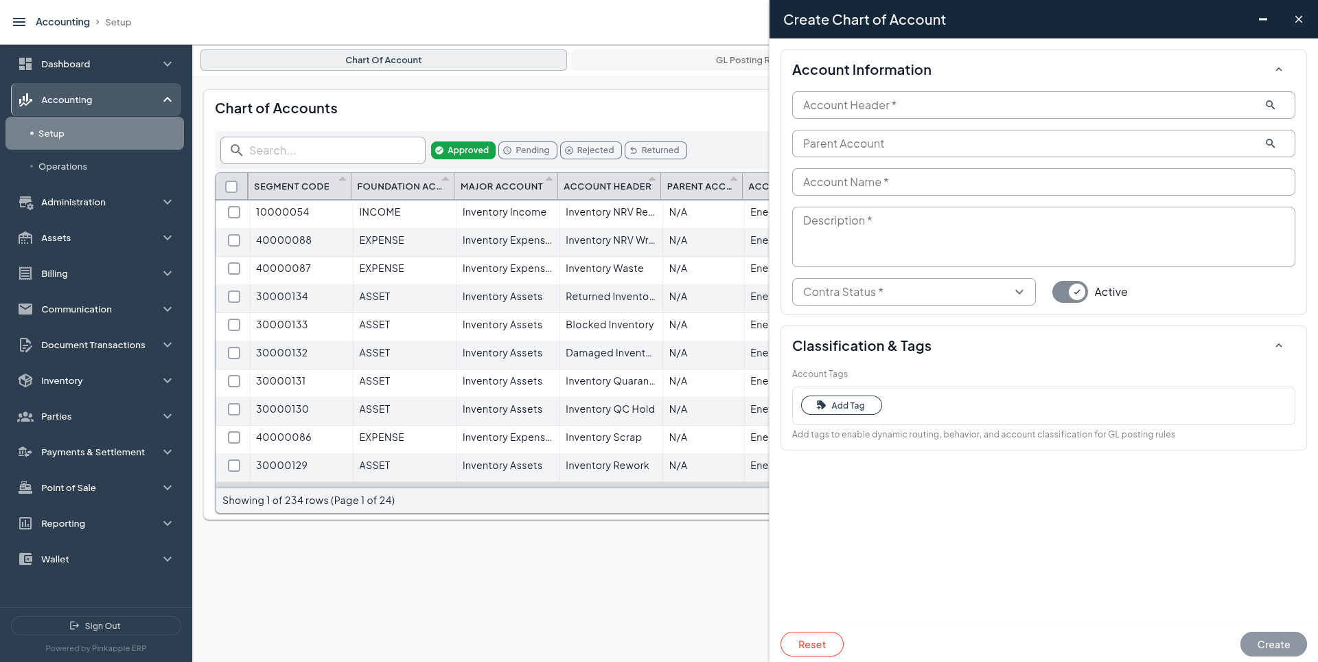This screenshot has width=1318, height=662.
Task: Toggle the Active switch
Action: pyautogui.click(x=1070, y=292)
